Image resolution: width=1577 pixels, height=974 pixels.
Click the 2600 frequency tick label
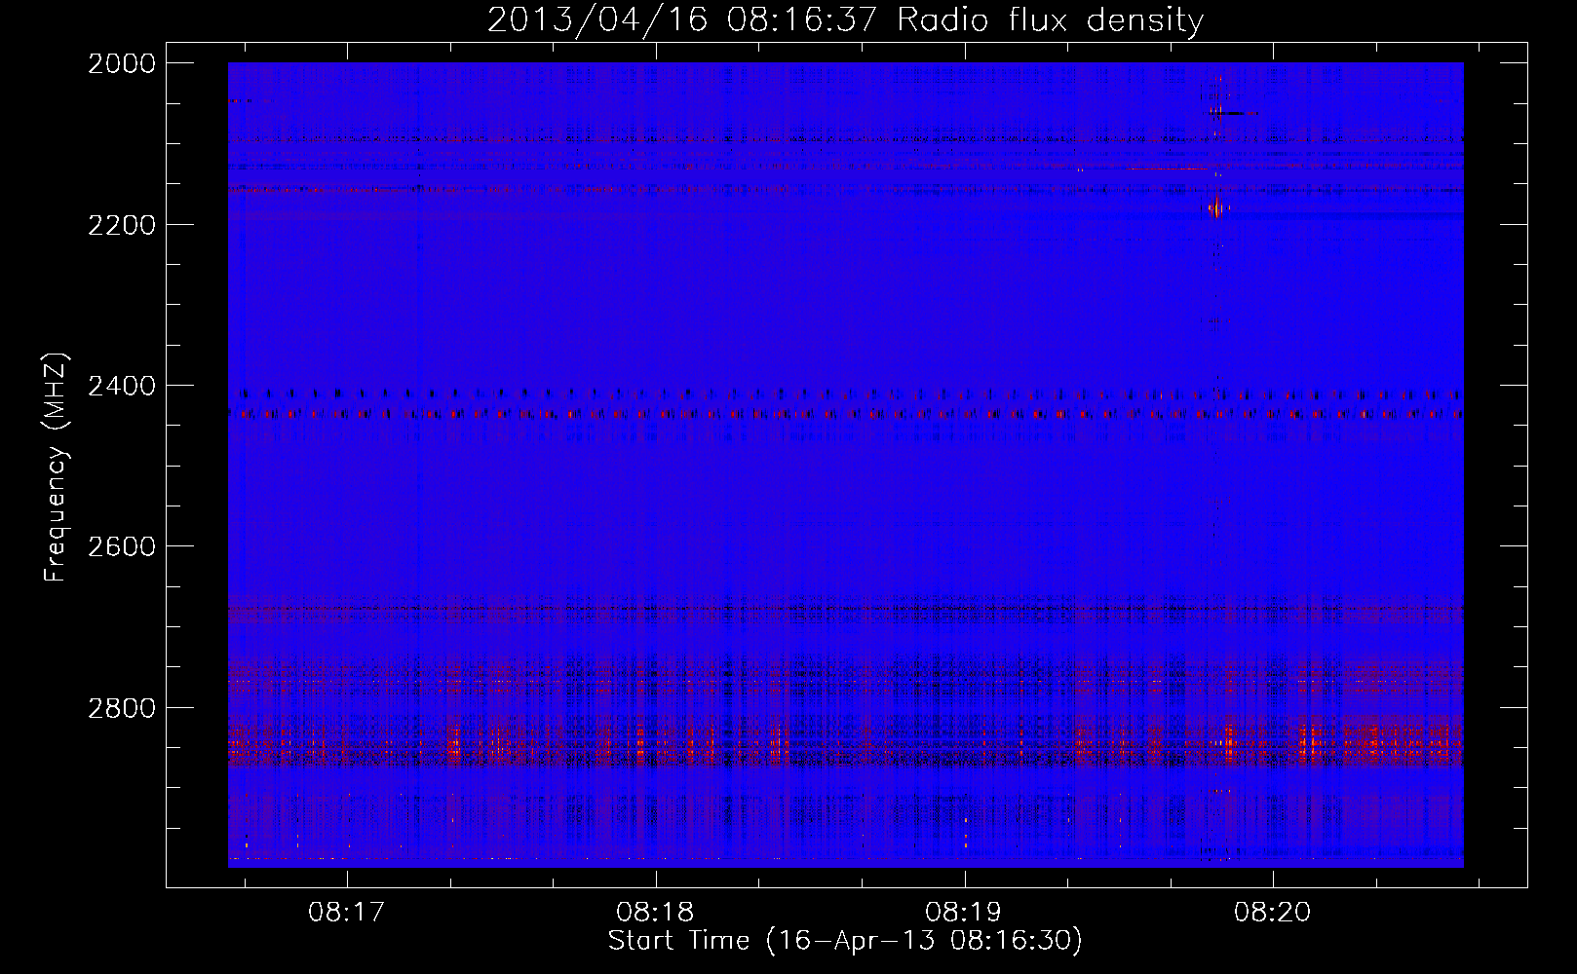click(121, 546)
